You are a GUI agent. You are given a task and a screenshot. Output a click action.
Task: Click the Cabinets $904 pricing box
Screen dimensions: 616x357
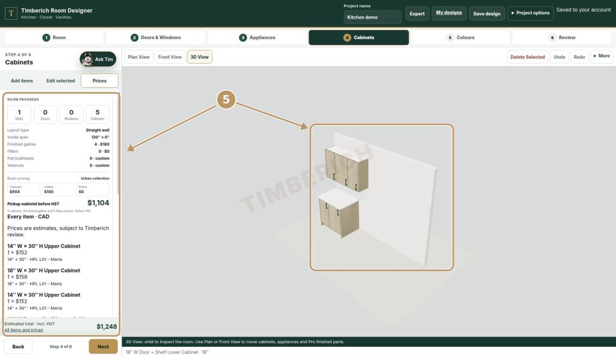pos(23,189)
